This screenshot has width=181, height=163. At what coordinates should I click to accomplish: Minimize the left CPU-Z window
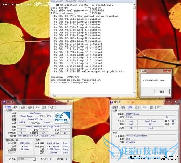tap(57, 102)
